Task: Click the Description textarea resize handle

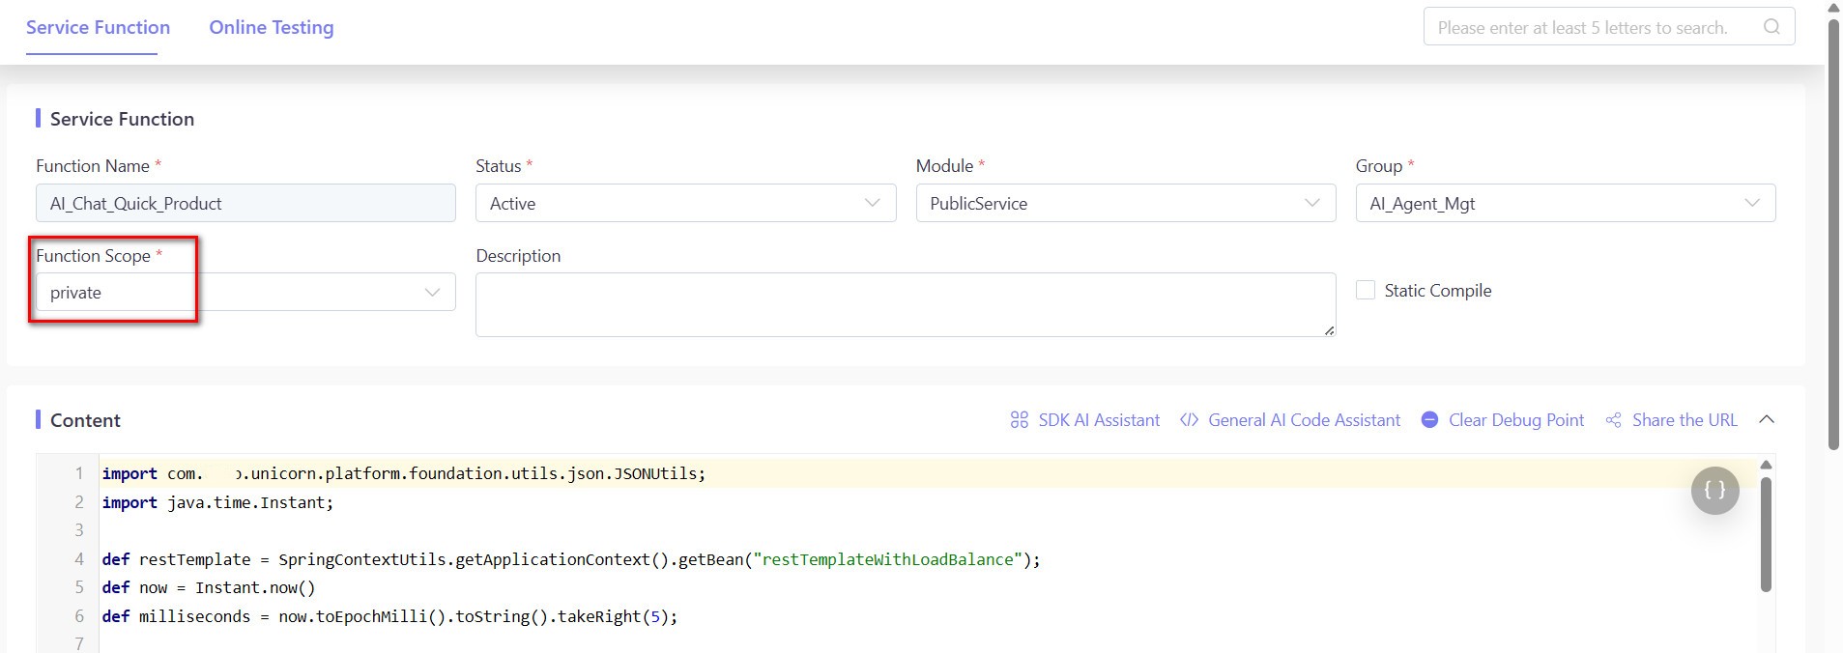Action: point(1329,330)
